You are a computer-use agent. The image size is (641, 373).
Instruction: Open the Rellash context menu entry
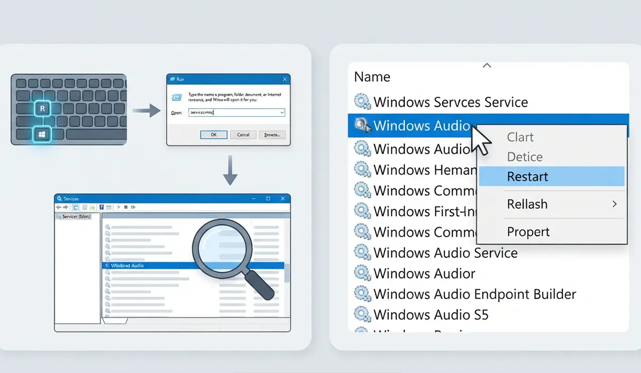551,204
